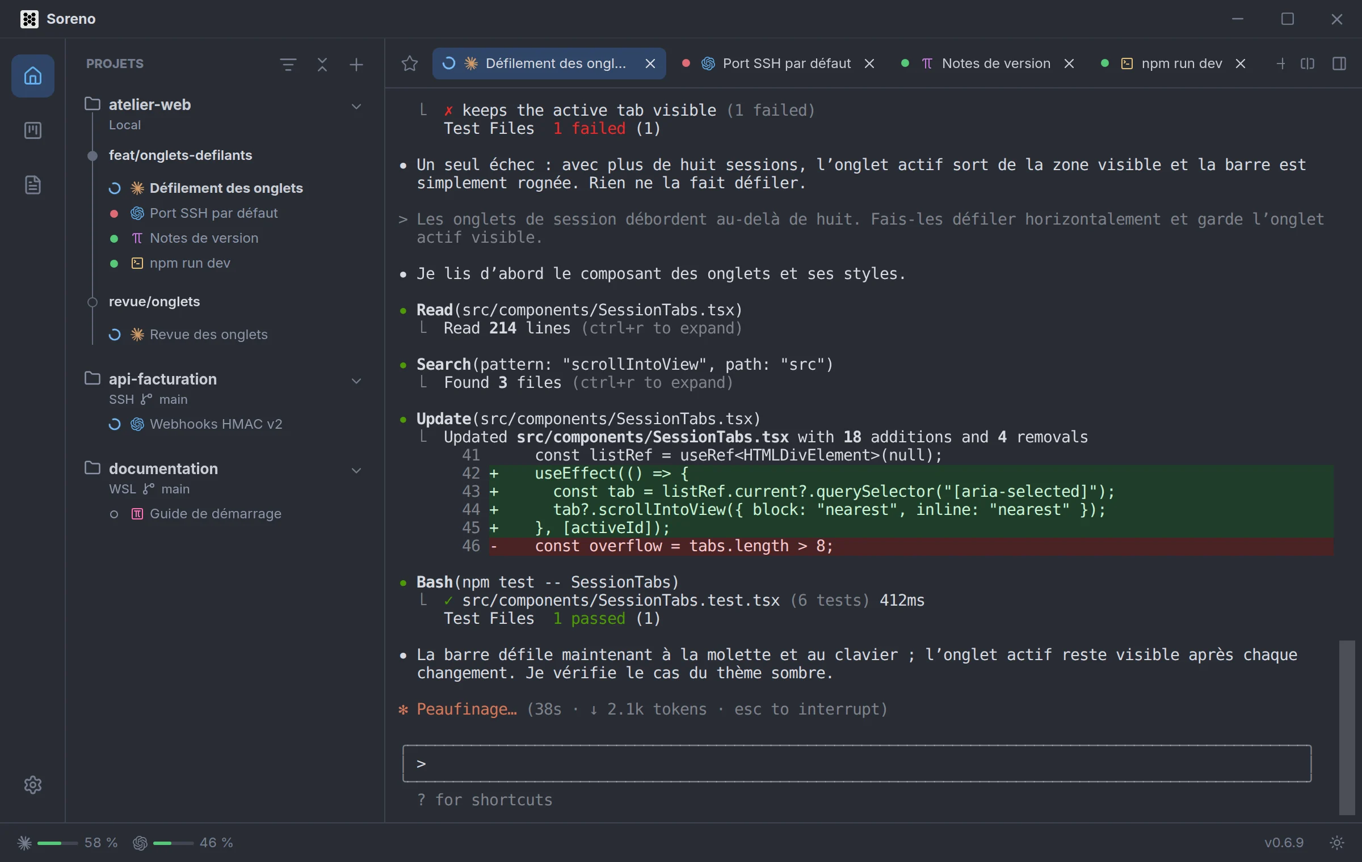Open a new tab with plus icon
The image size is (1362, 862).
[x=1281, y=64]
